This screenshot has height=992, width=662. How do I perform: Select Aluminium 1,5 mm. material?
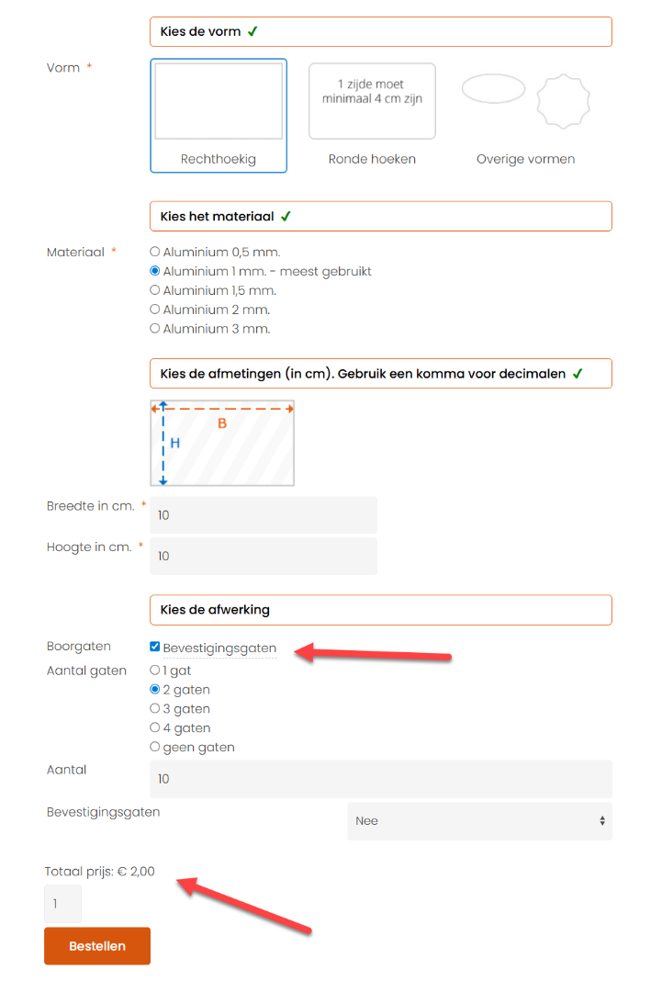155,290
